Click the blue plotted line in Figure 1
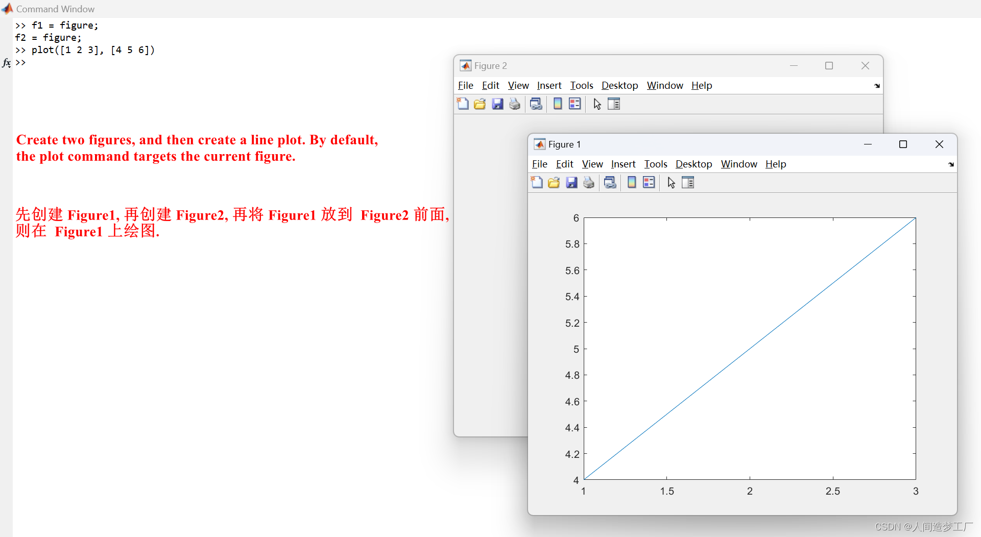The height and width of the screenshot is (537, 981). (x=750, y=349)
